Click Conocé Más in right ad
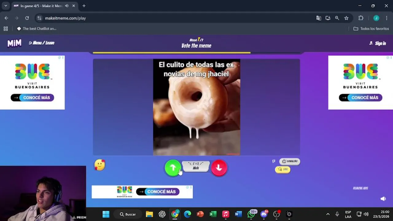This screenshot has height=221, width=393. point(360,98)
